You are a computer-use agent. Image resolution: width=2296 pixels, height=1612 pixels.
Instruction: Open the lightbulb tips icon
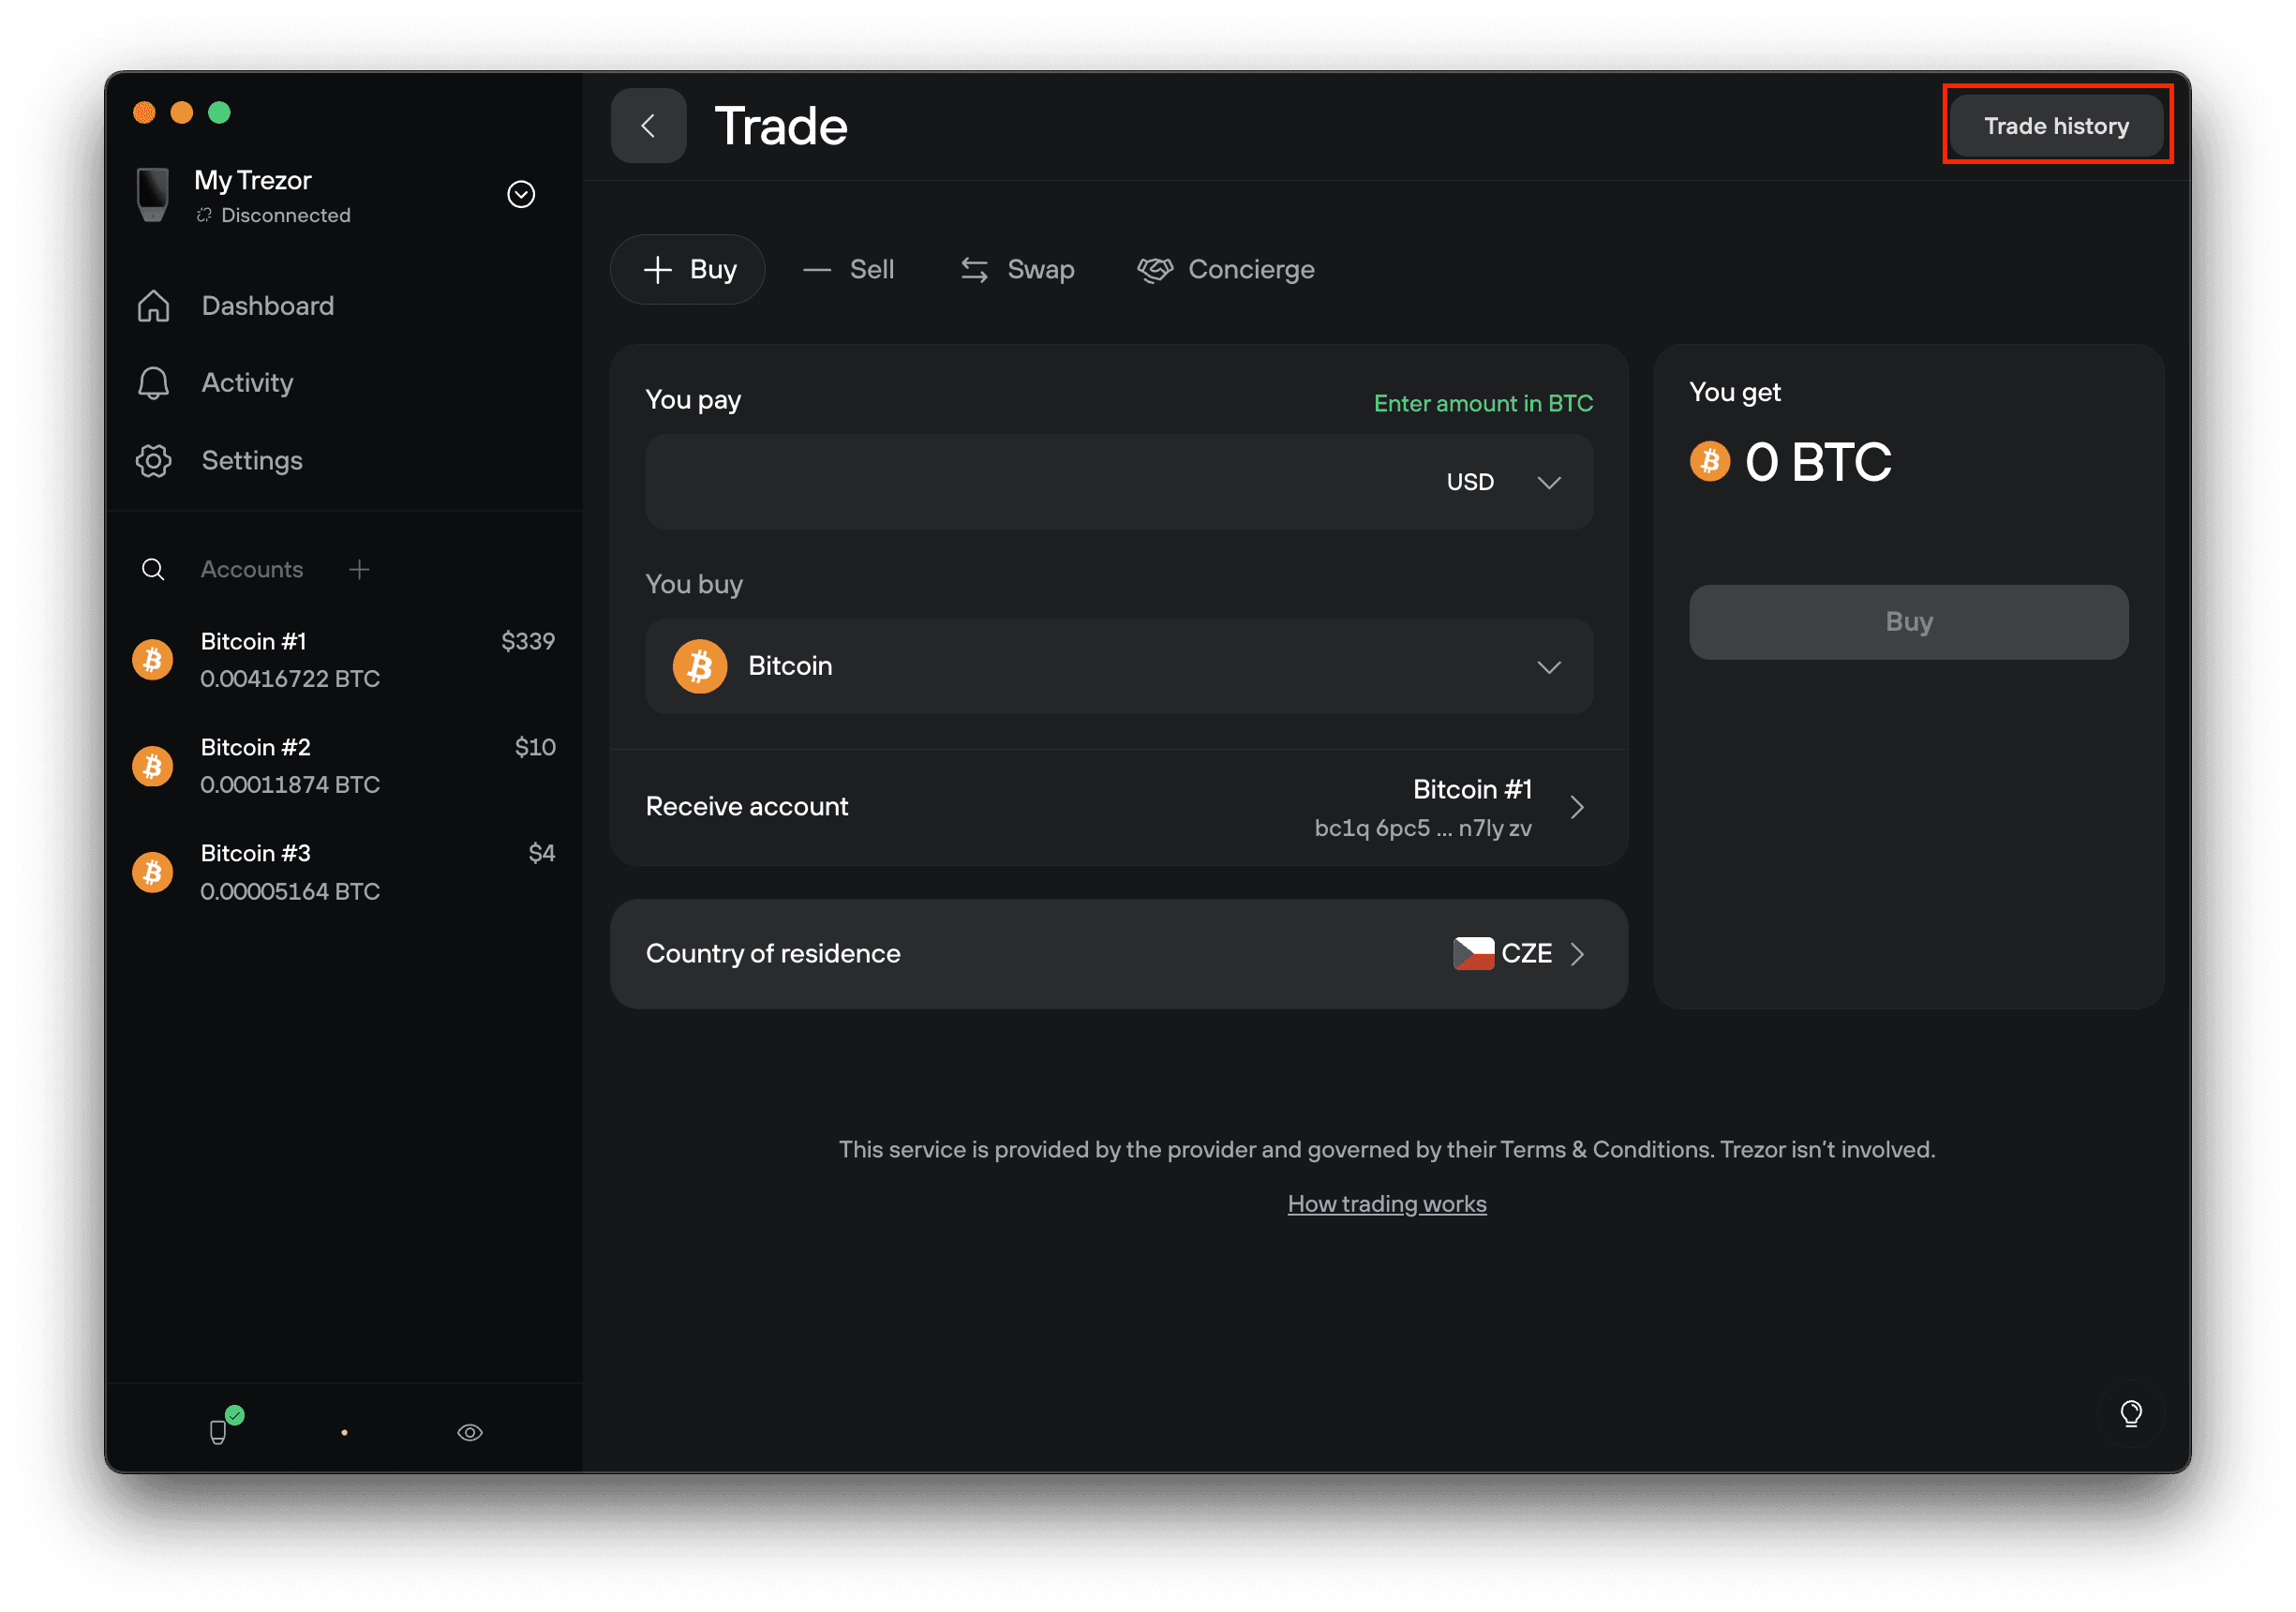pyautogui.click(x=2130, y=1414)
